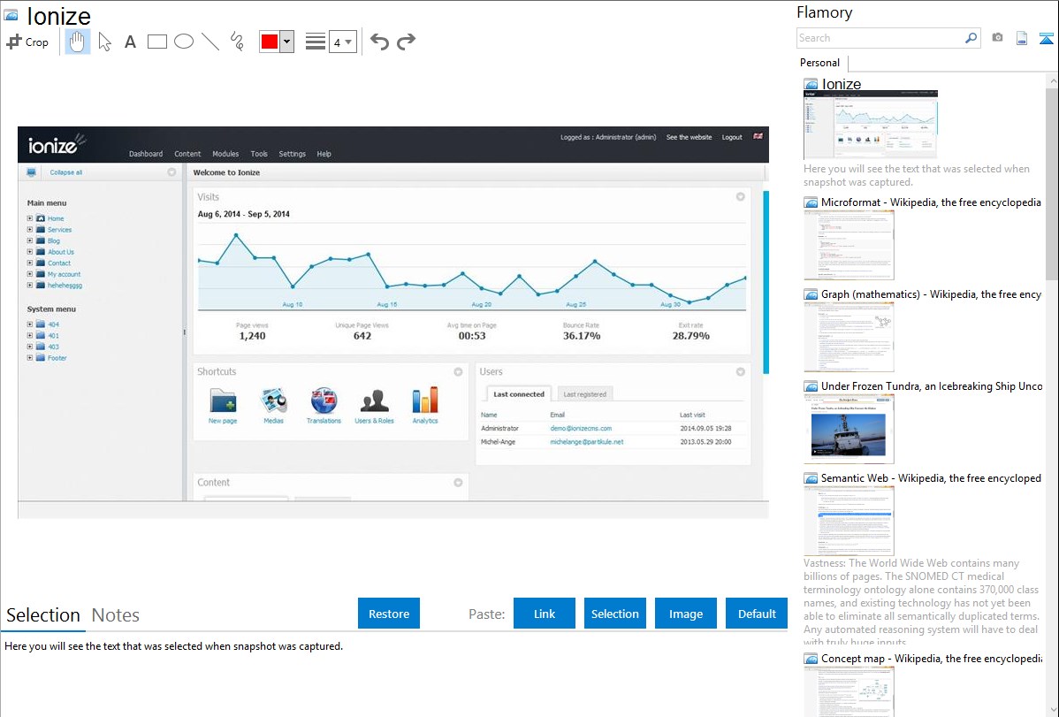Click the rightmost Flamory header icon

point(1046,38)
